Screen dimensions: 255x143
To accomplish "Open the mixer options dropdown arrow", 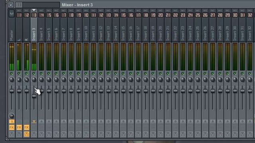I will click(11, 5).
